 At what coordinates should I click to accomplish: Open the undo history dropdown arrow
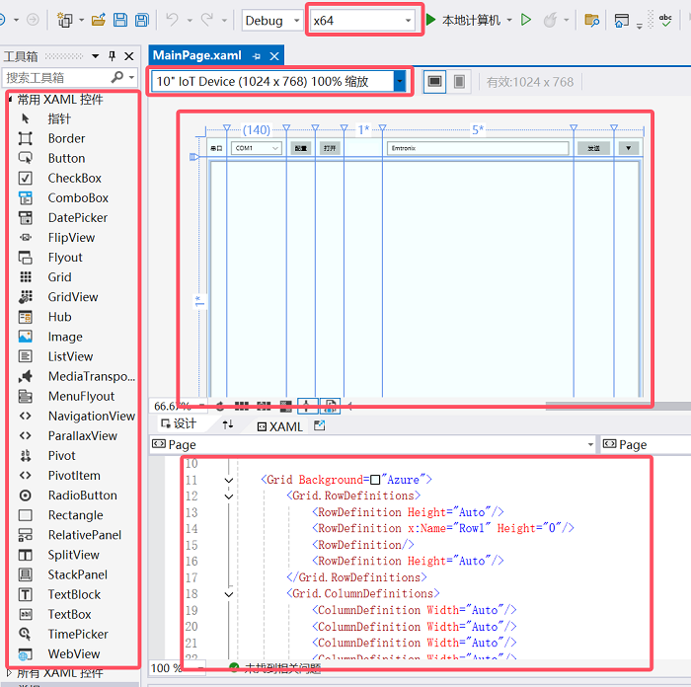point(190,21)
